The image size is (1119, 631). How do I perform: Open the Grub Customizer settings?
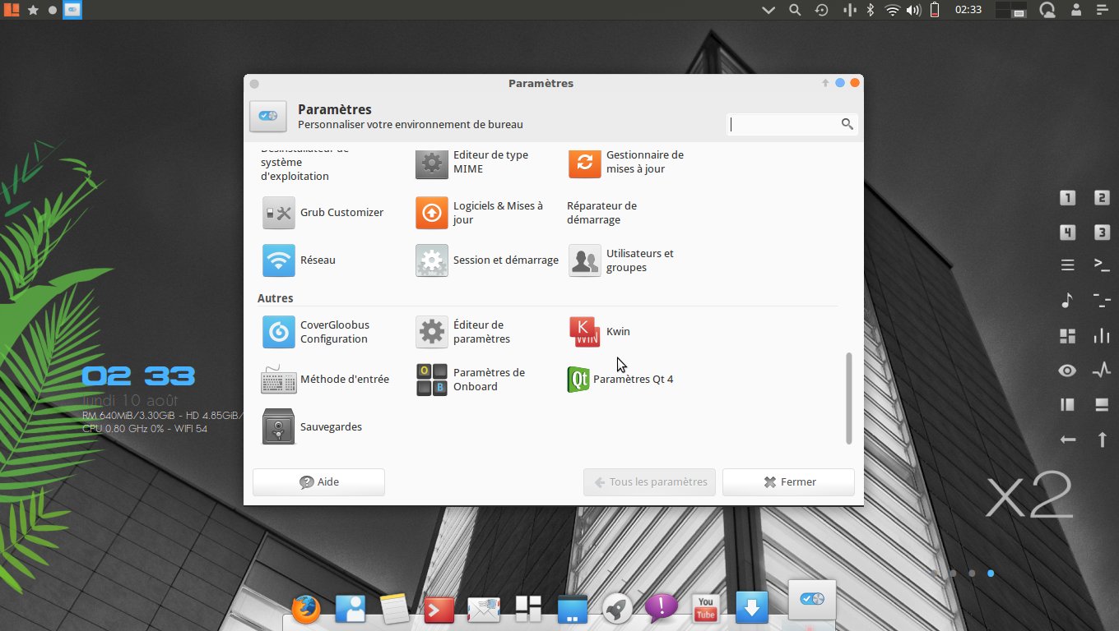coord(278,212)
